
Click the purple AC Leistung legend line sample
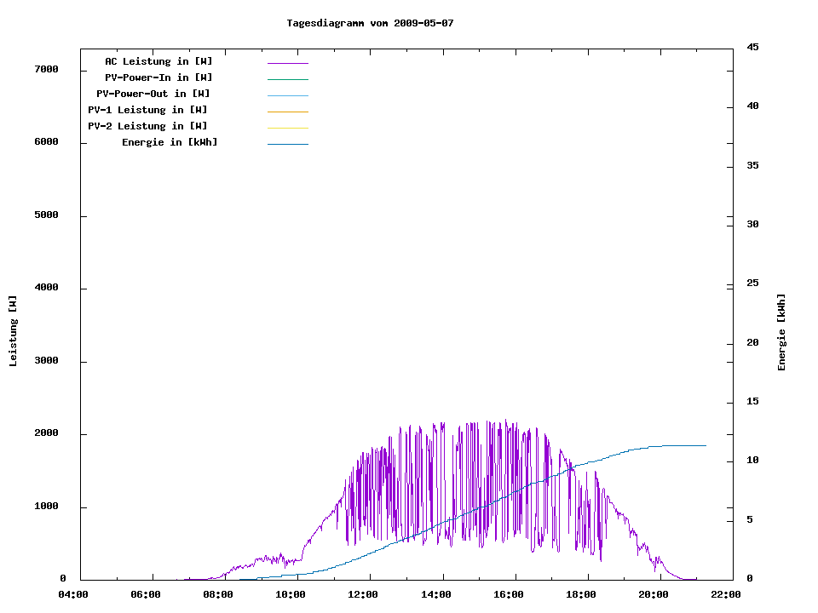[287, 63]
